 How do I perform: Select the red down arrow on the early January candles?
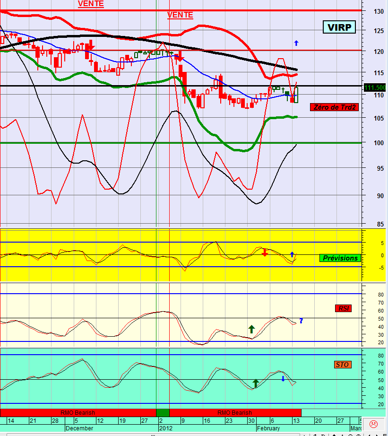180,57
